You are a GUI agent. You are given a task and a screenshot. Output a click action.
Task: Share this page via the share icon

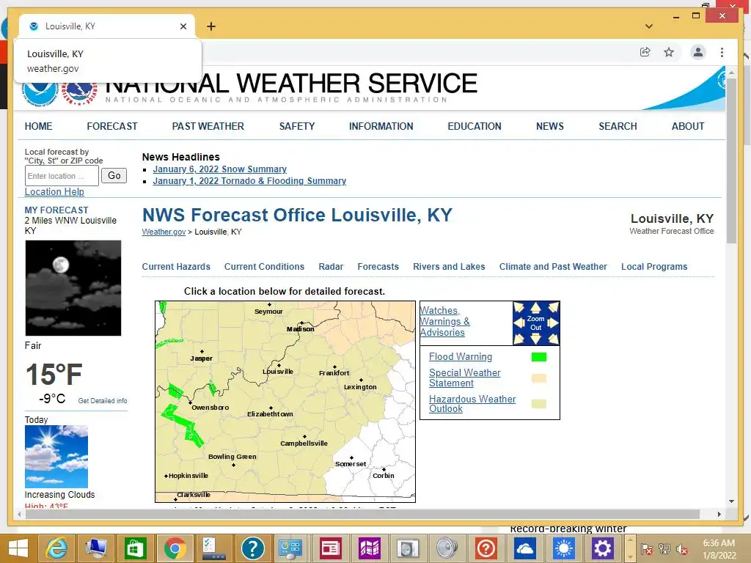click(x=645, y=52)
